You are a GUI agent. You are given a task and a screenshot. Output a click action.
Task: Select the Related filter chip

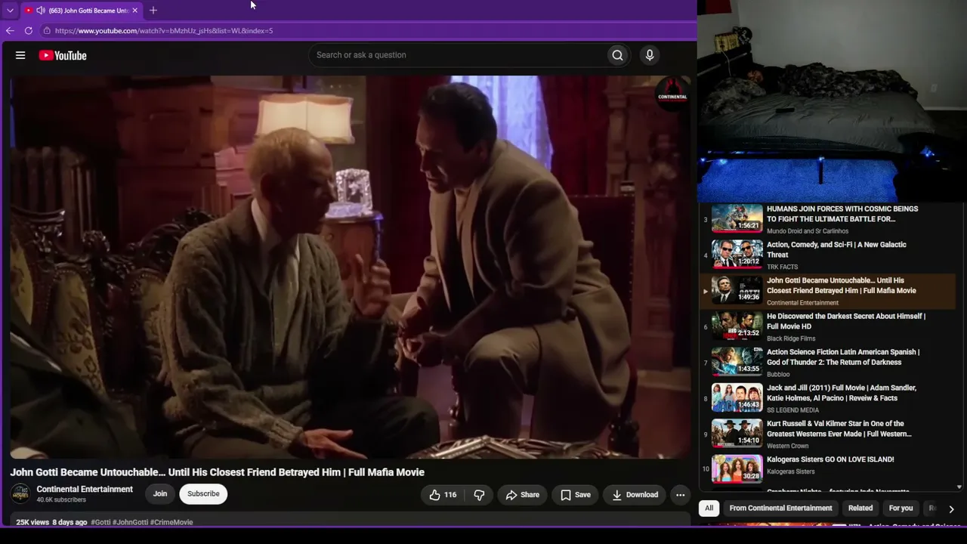(860, 508)
